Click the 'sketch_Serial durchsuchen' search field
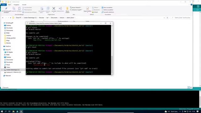Viewport: 201px width, 113px height. coord(181,18)
